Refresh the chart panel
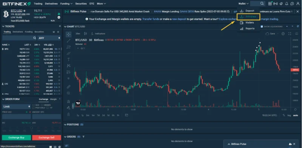Image resolution: width=302 pixels, height=148 pixels. (298, 26)
